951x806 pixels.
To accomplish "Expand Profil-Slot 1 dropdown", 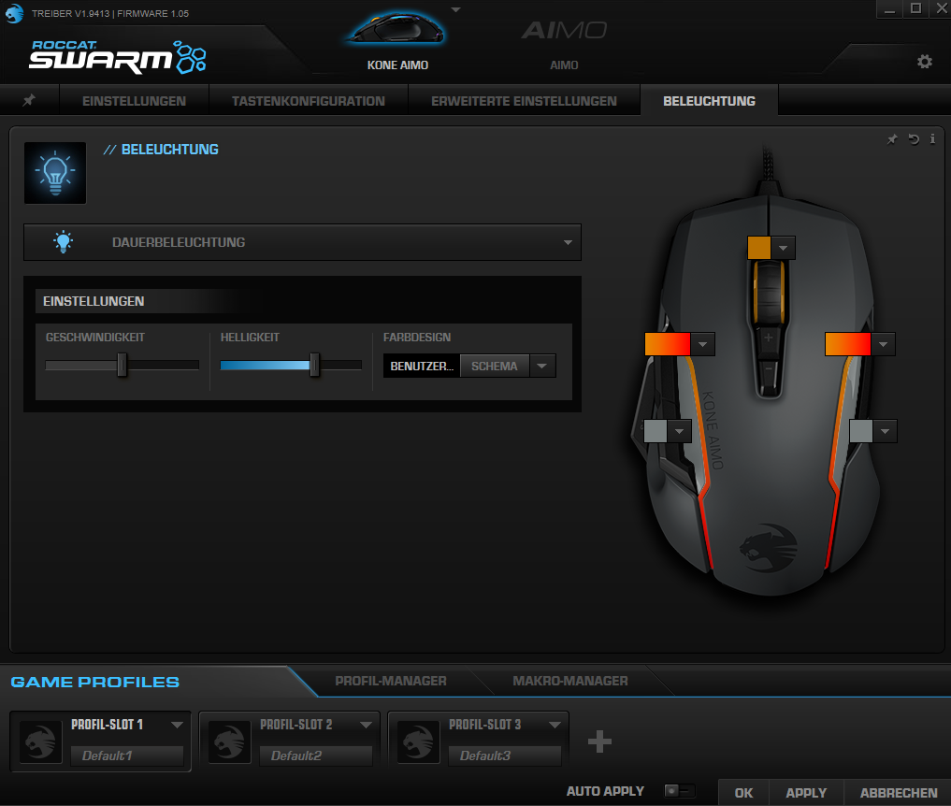I will 177,725.
